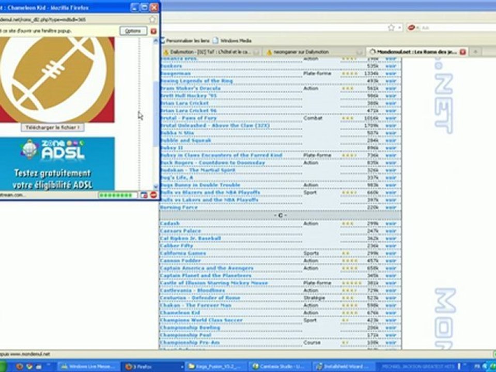Click the red stop icon in popup status bar
Image resolution: width=496 pixels, height=372 pixels.
(153, 195)
